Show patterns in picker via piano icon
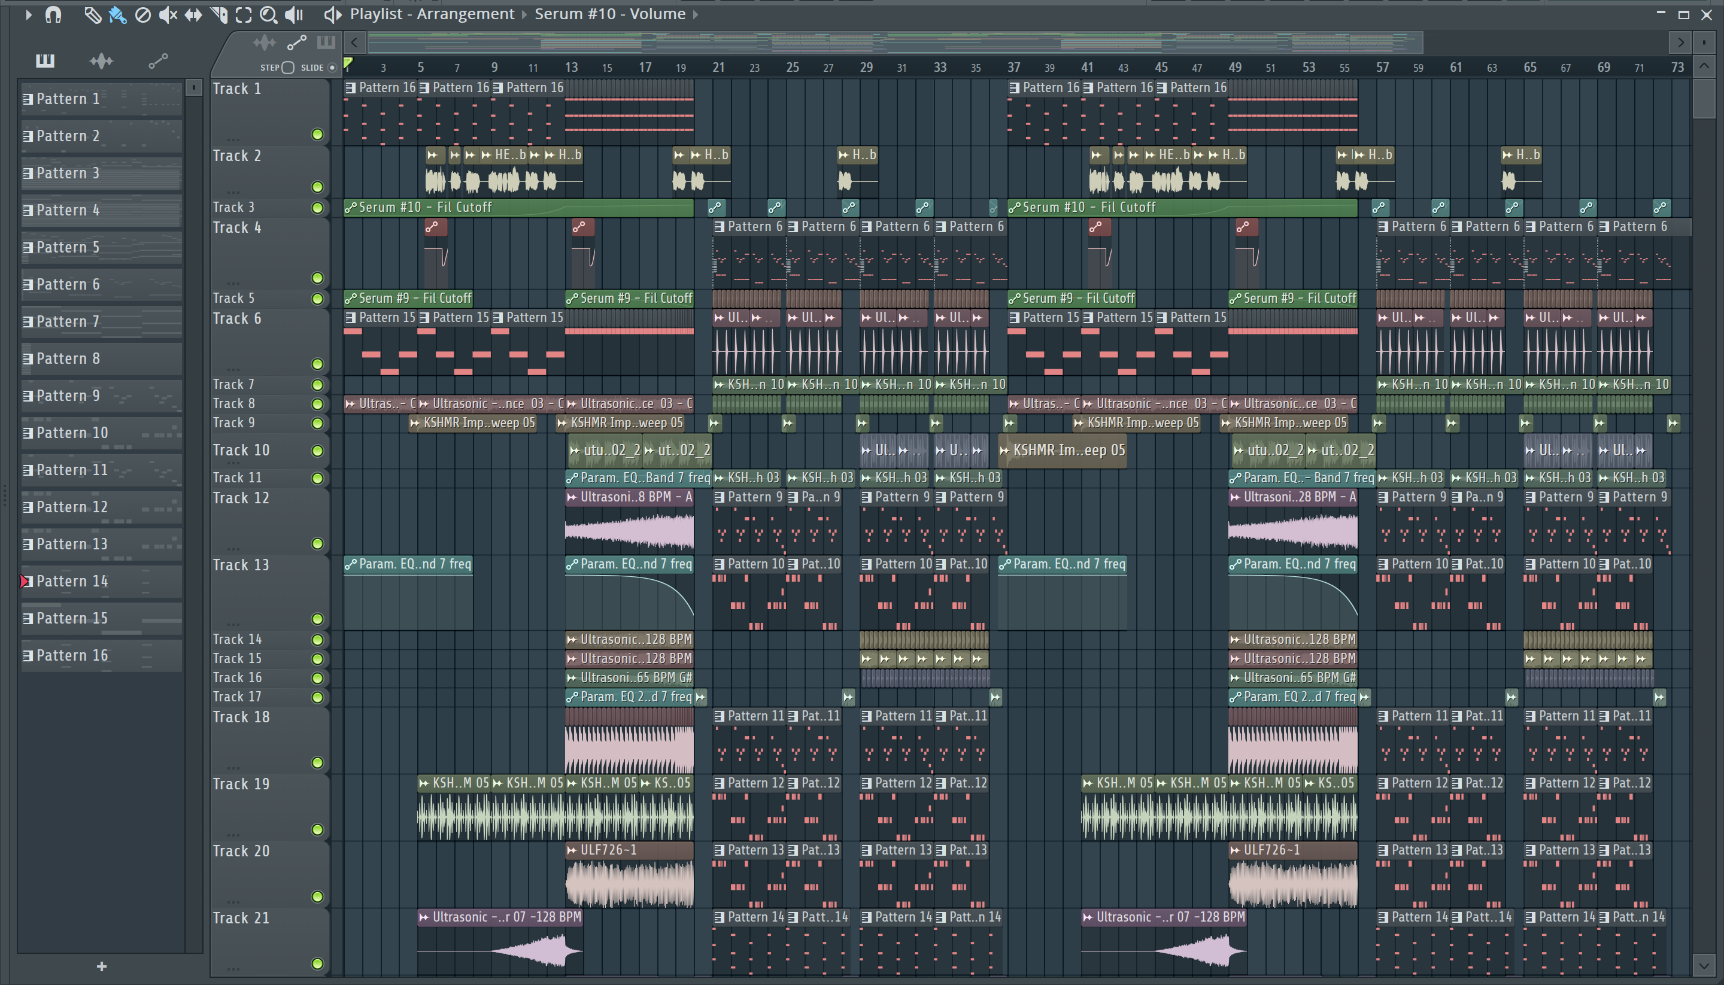This screenshot has width=1724, height=985. pyautogui.click(x=45, y=61)
